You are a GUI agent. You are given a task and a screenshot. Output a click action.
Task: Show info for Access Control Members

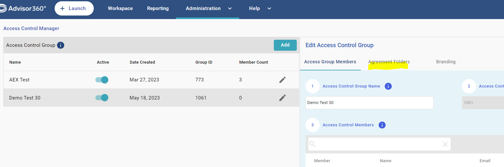coord(382,125)
